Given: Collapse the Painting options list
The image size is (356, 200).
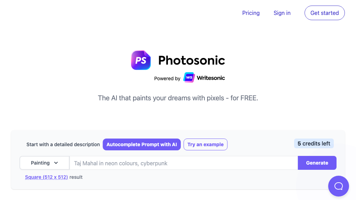Looking at the screenshot, I should click(x=44, y=163).
